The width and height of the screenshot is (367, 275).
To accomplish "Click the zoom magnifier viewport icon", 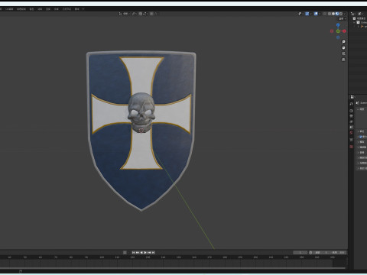I will click(343, 42).
